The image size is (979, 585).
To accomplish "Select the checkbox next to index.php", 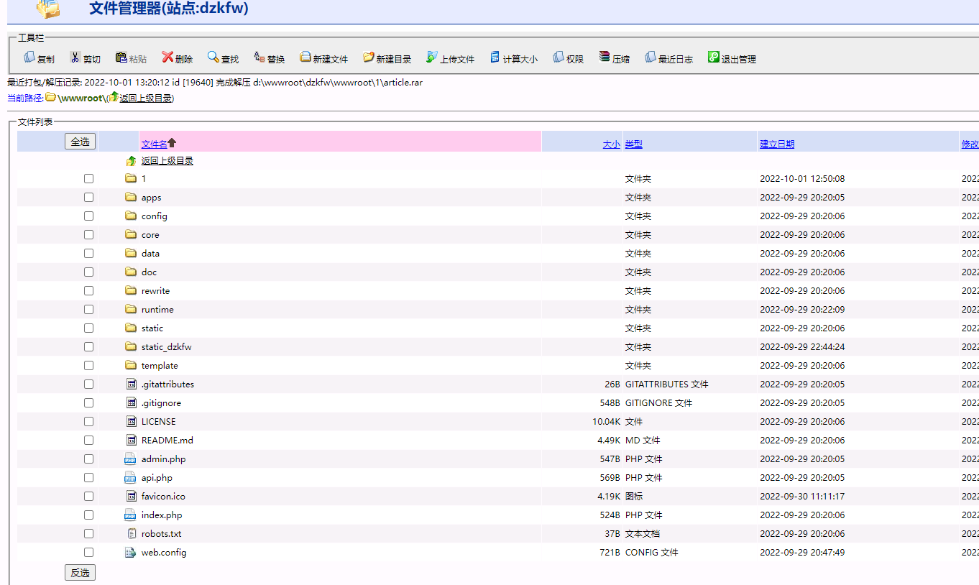I will 88,515.
